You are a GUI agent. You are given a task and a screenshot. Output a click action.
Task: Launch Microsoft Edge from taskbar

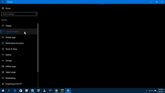[15, 91]
